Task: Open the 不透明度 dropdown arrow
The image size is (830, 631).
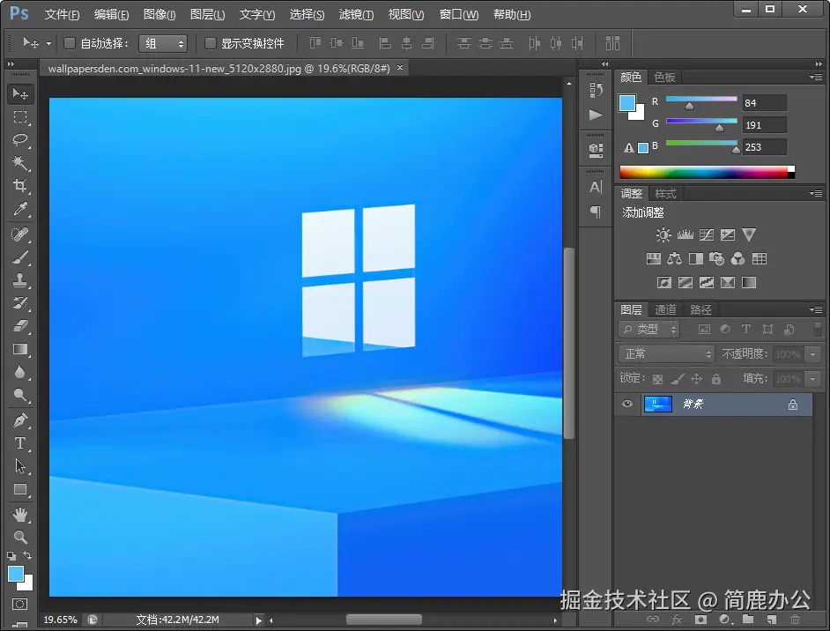Action: click(x=811, y=354)
